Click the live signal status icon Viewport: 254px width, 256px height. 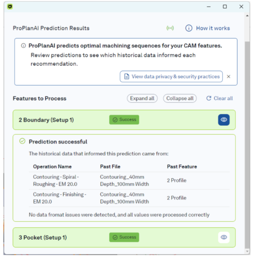(170, 28)
